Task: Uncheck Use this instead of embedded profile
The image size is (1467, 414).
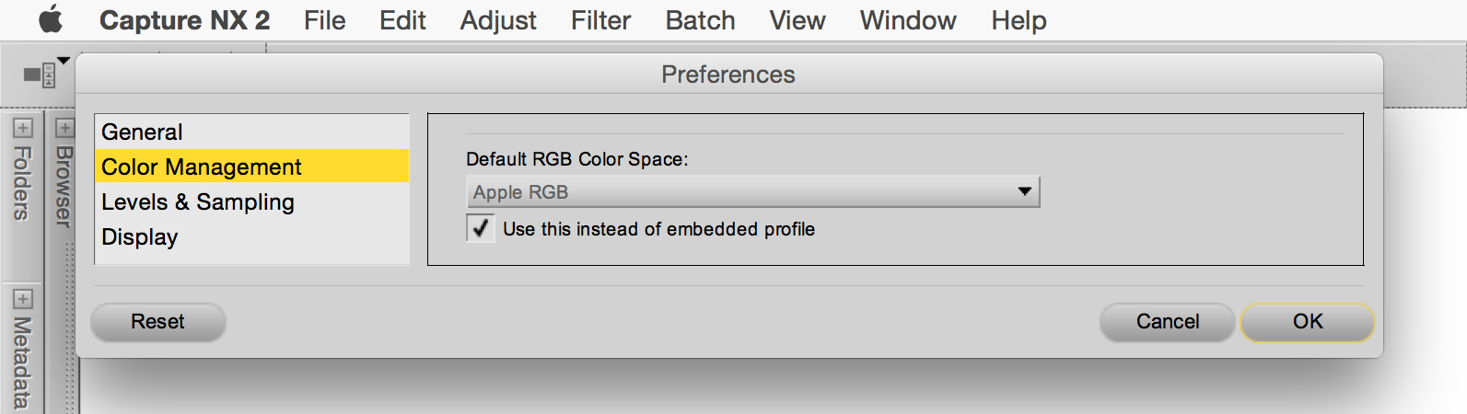Action: tap(481, 228)
